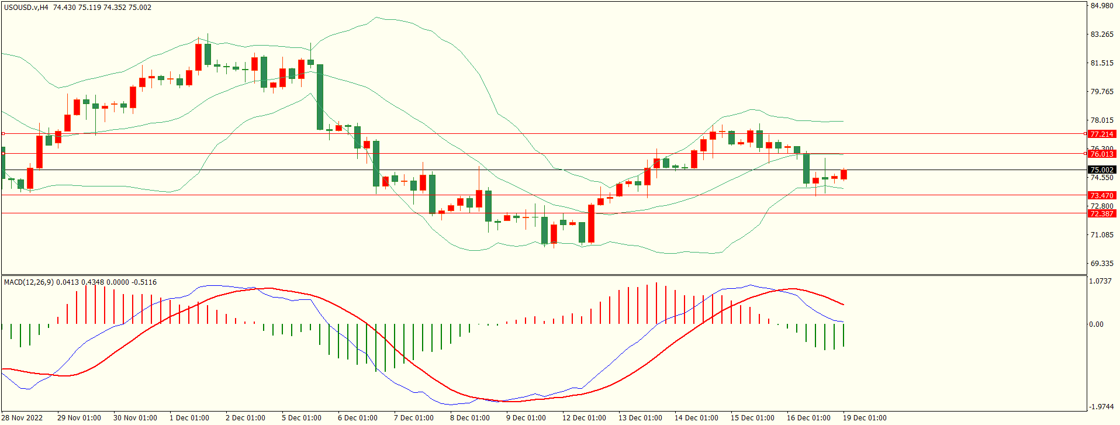Click the 71.085 price axis value

click(1102, 235)
